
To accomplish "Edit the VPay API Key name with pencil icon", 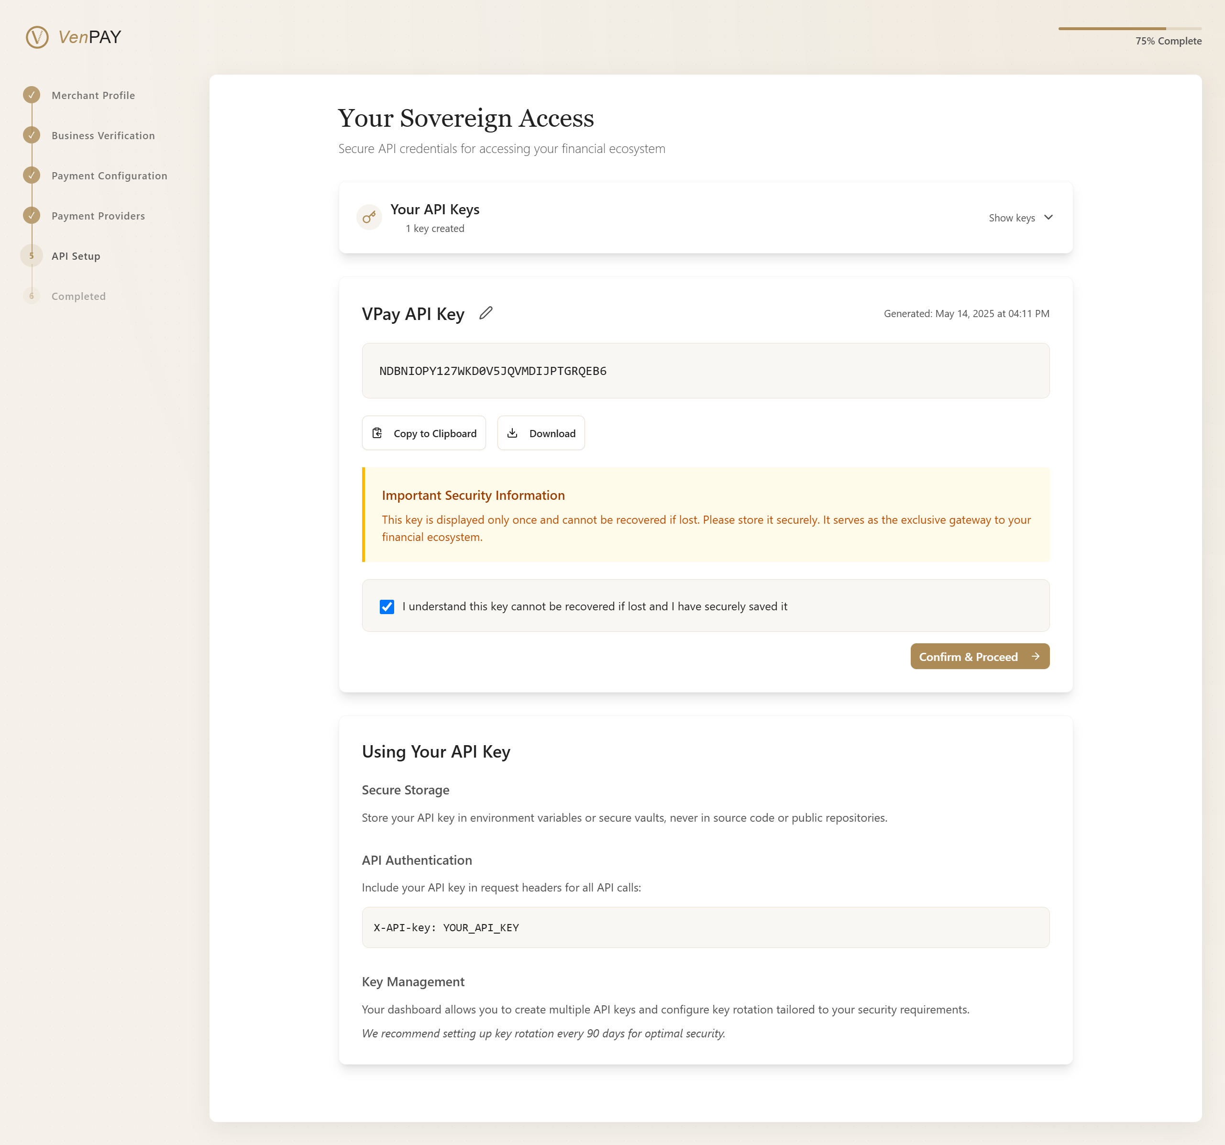I will [x=486, y=313].
